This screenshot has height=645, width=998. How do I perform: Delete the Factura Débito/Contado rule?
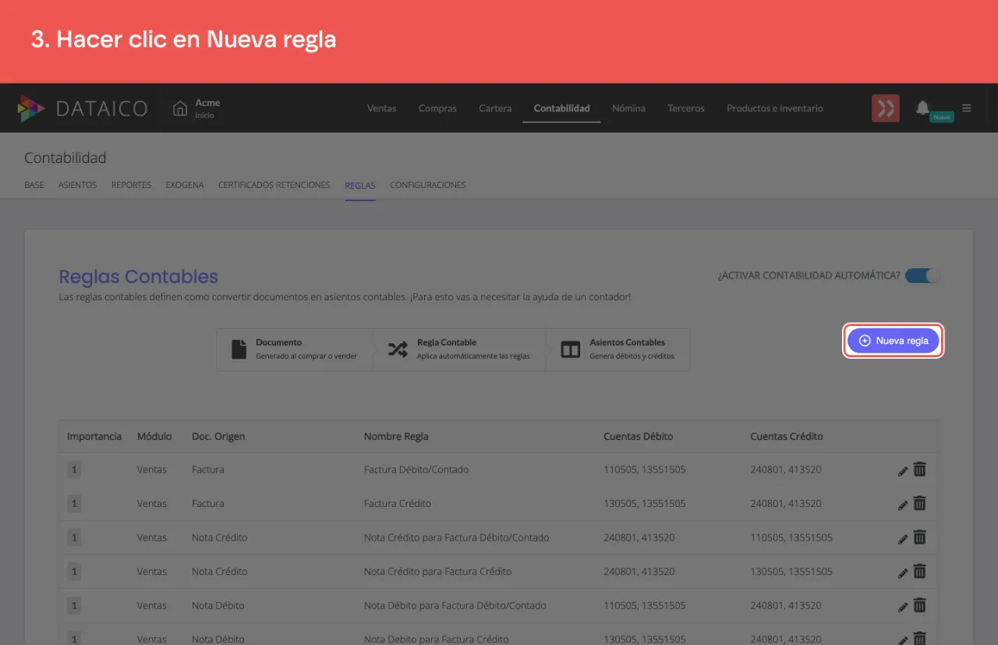point(920,470)
